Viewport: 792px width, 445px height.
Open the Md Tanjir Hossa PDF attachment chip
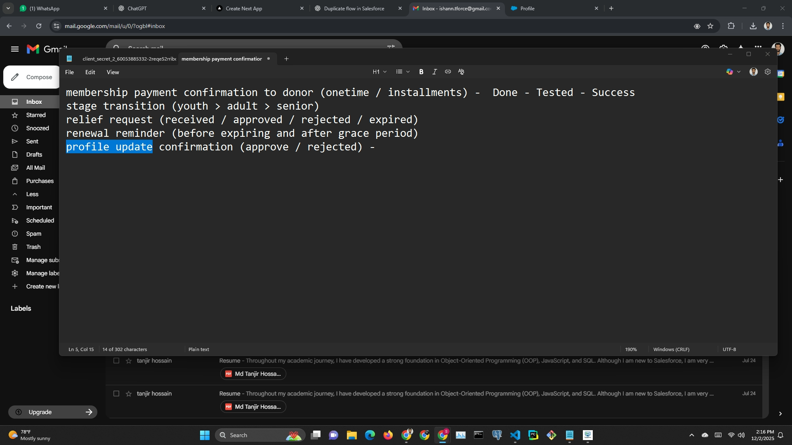pyautogui.click(x=253, y=374)
